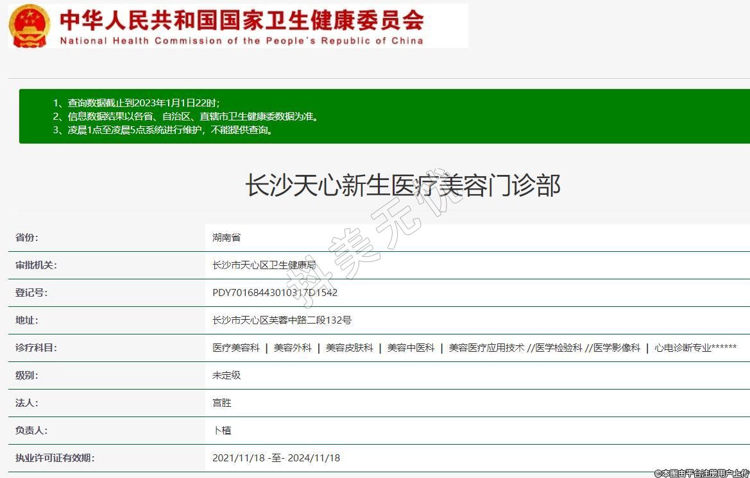Click the 执业许可证有效期 row label
Screen dimensions: 750x478
(x=55, y=458)
